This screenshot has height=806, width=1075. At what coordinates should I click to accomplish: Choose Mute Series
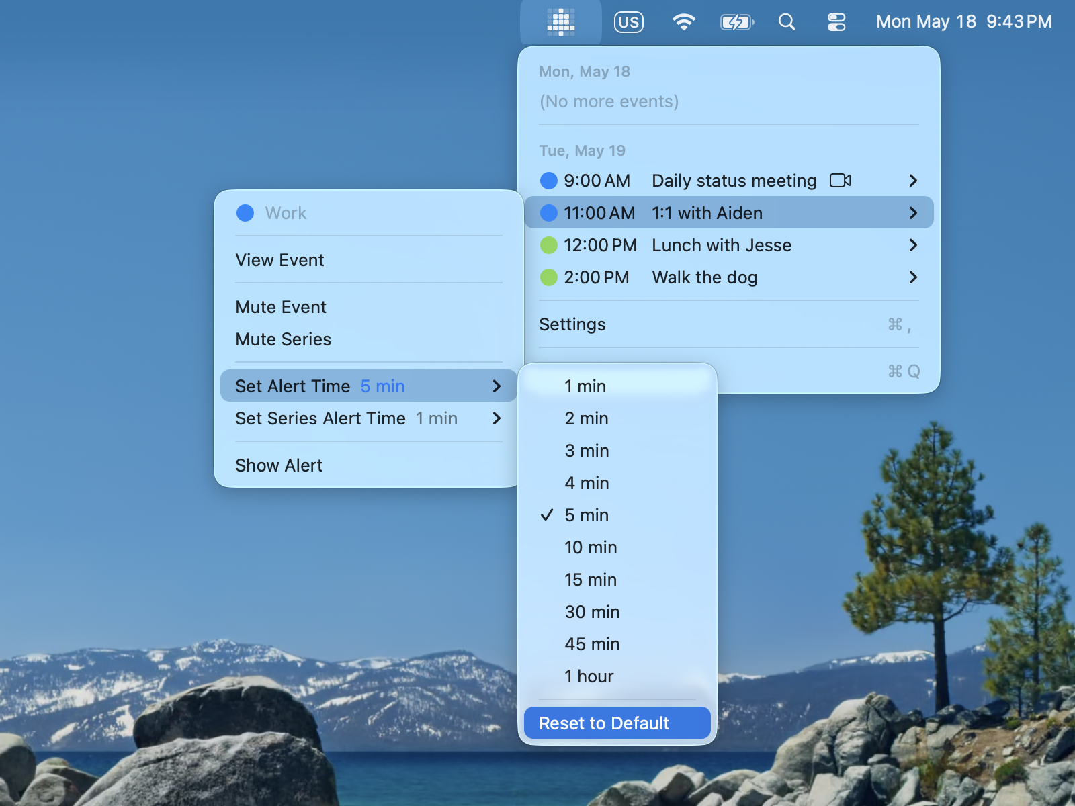(x=369, y=339)
